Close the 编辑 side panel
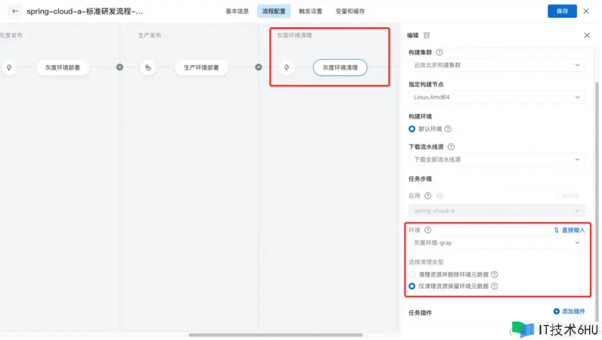 click(x=586, y=35)
